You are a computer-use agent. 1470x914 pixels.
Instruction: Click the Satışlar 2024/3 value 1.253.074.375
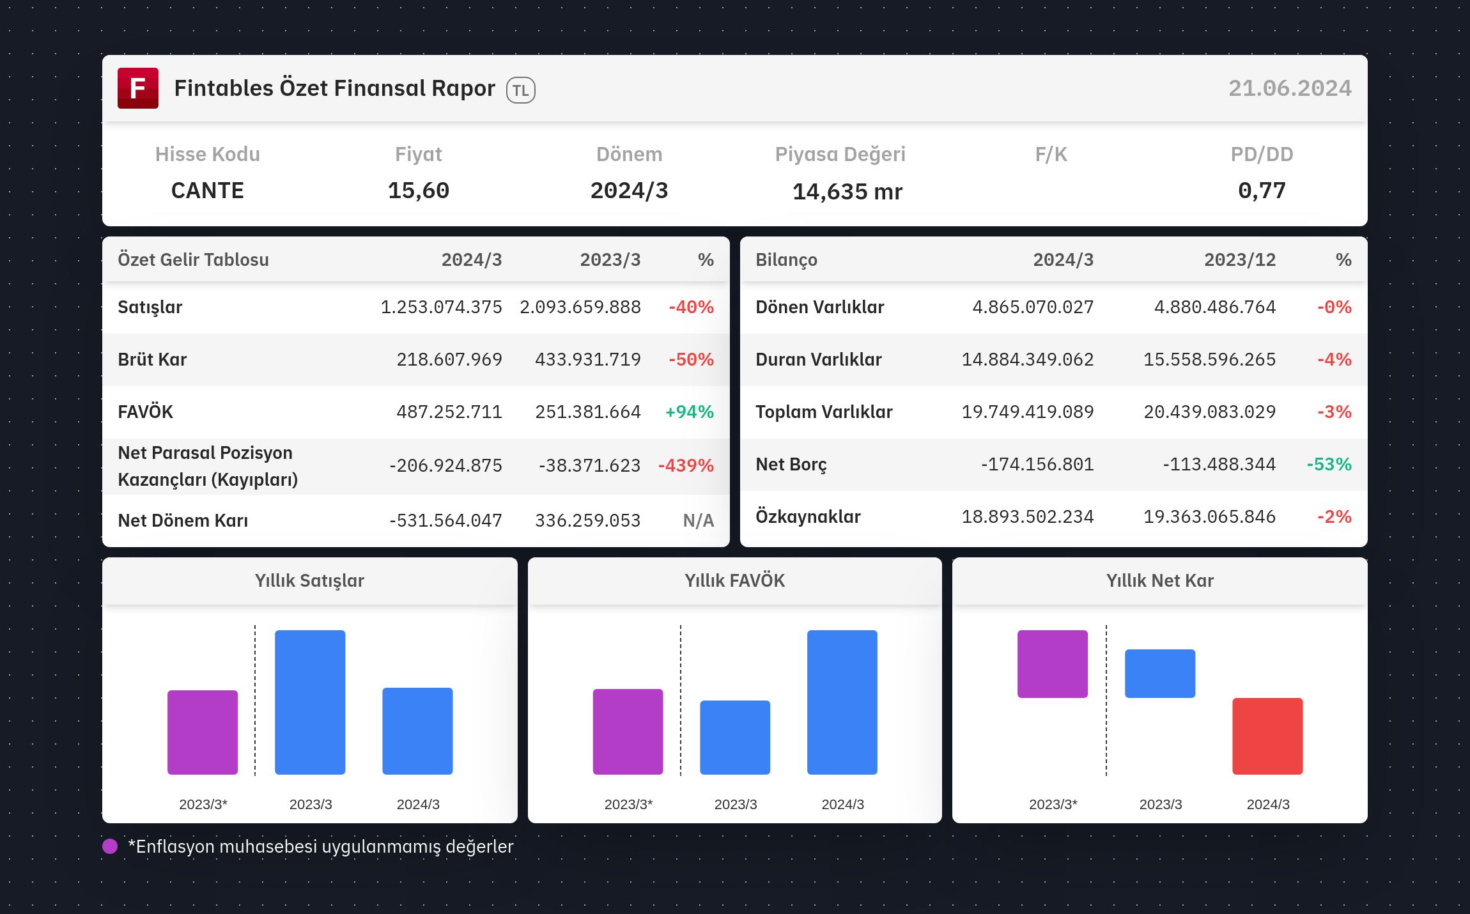442,307
